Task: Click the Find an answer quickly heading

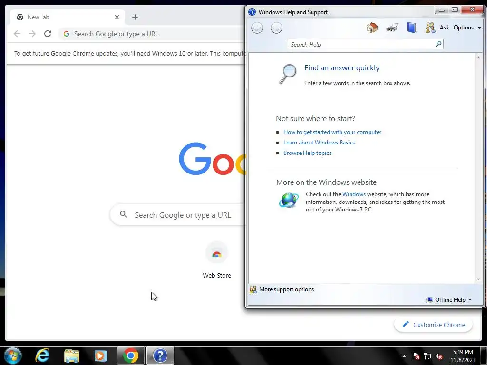Action: 341,68
